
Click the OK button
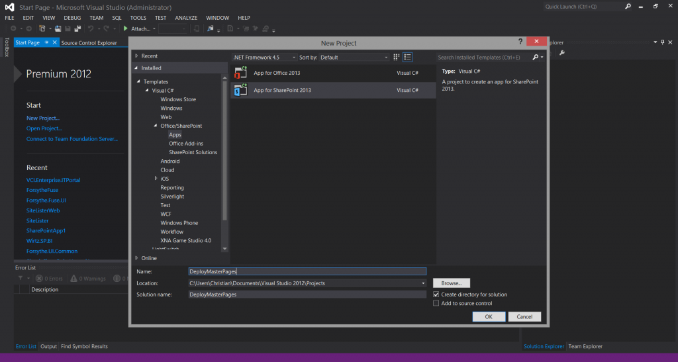coord(489,316)
